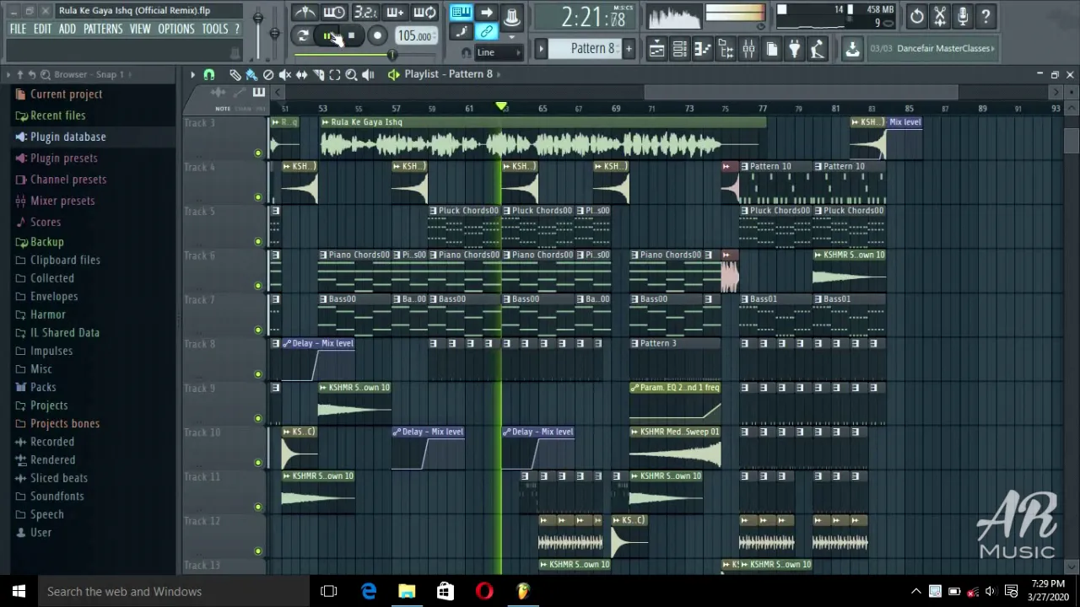Open the Dancefair MasterClasses news panel
1080x607 pixels.
coord(932,49)
